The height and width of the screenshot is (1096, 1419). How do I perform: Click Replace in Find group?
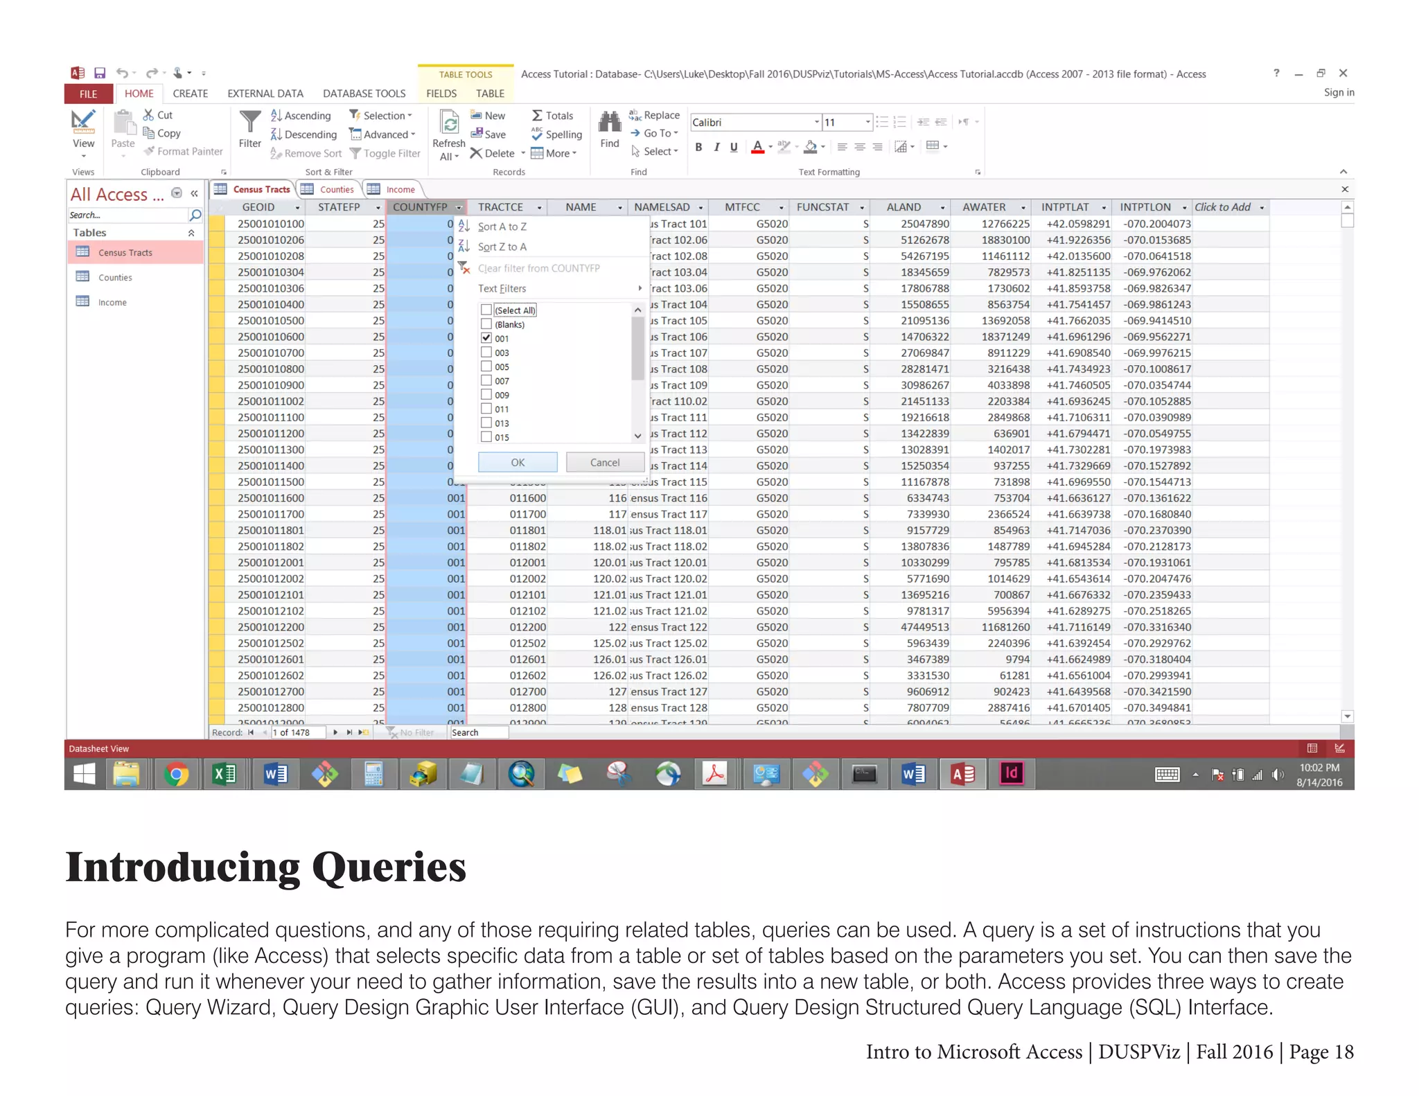click(x=655, y=115)
